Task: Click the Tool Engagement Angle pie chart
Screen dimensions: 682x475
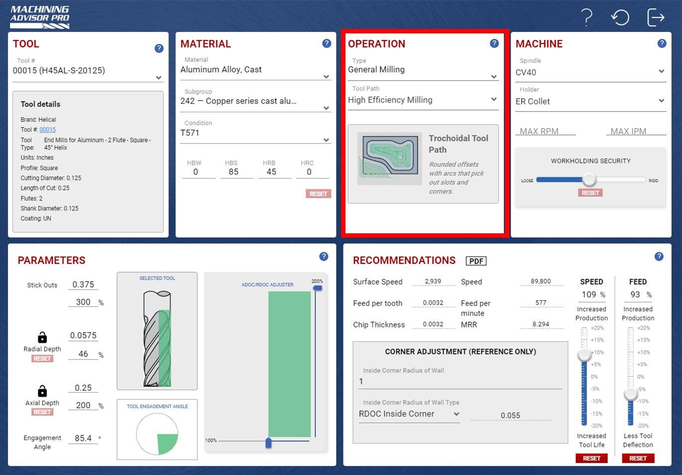Action: [157, 434]
